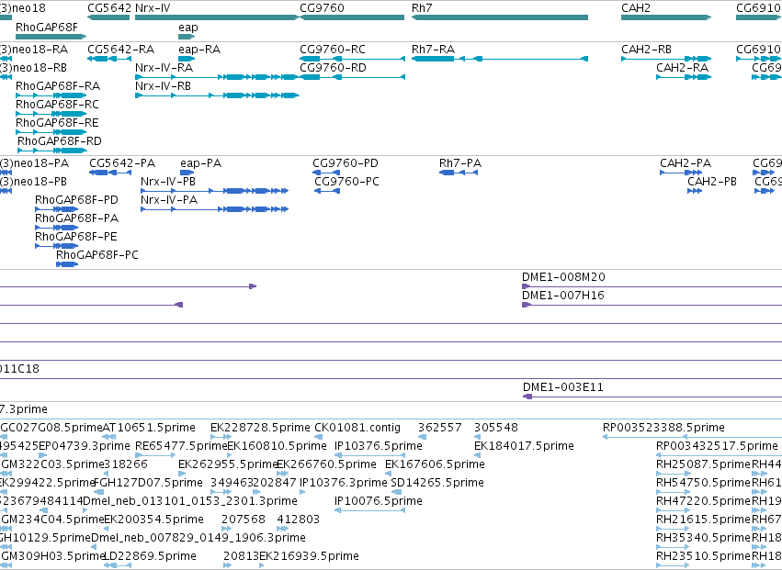Select CK01081.contig feature label
The width and height of the screenshot is (782, 570).
(357, 428)
